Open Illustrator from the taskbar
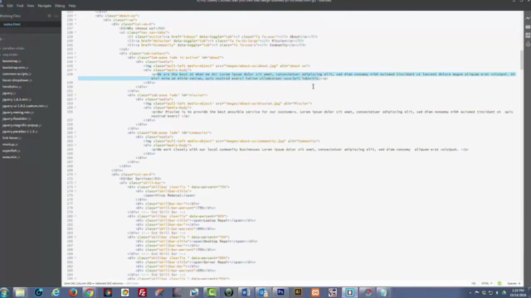The height and width of the screenshot is (298, 531). [x=298, y=292]
